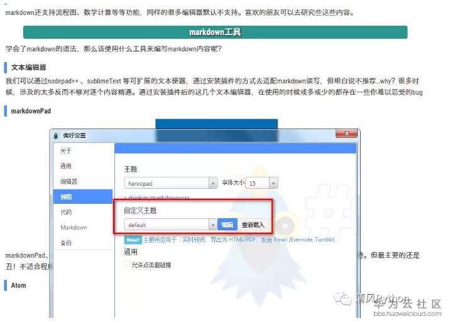Image resolution: width=450 pixels, height=323 pixels.
Task: Open the 代码 settings section
Action: [66, 212]
